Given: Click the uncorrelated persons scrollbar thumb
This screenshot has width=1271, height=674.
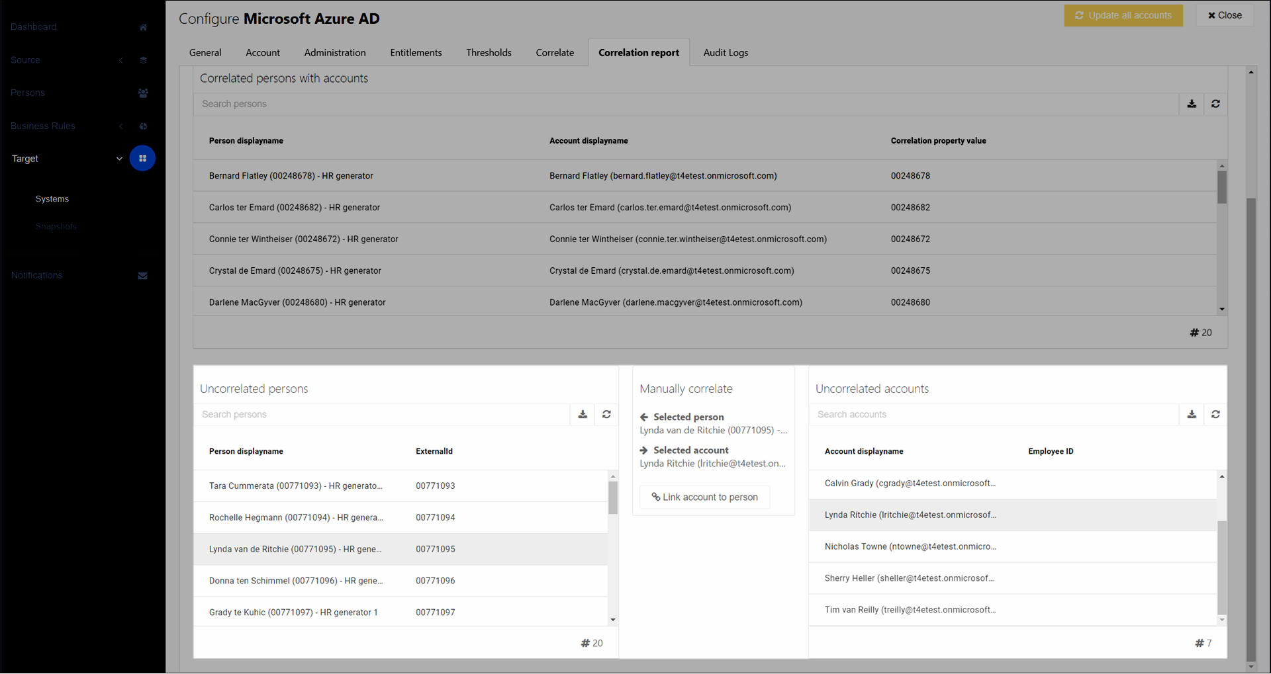Looking at the screenshot, I should tap(613, 498).
